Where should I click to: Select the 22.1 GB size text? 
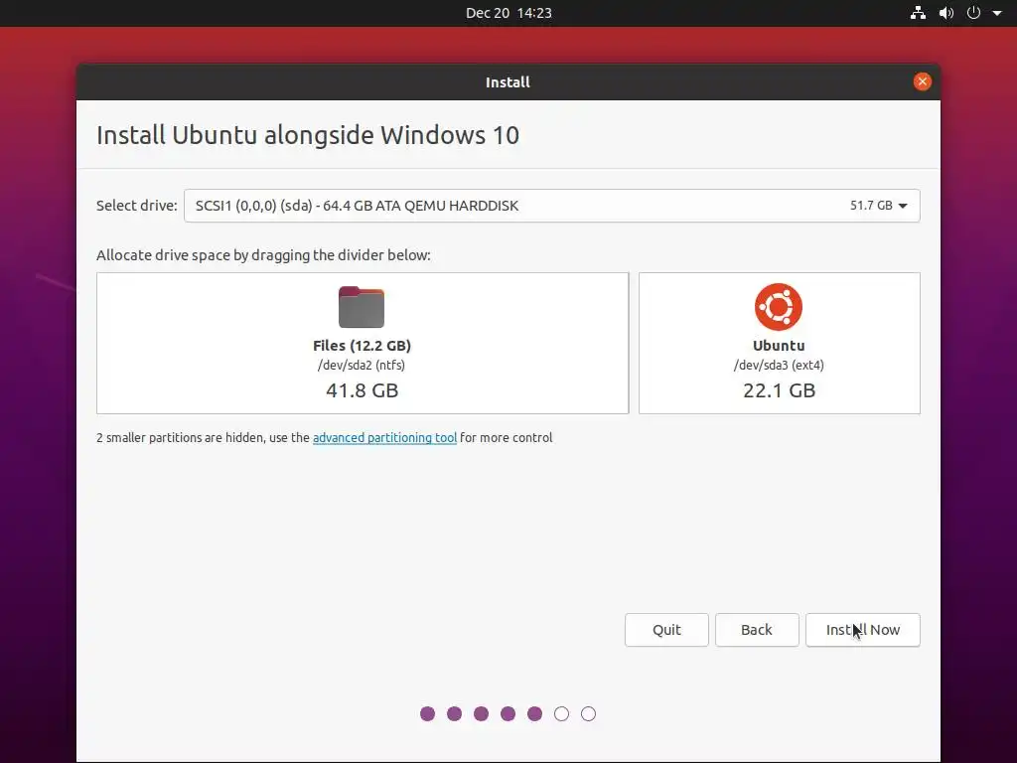pos(779,390)
